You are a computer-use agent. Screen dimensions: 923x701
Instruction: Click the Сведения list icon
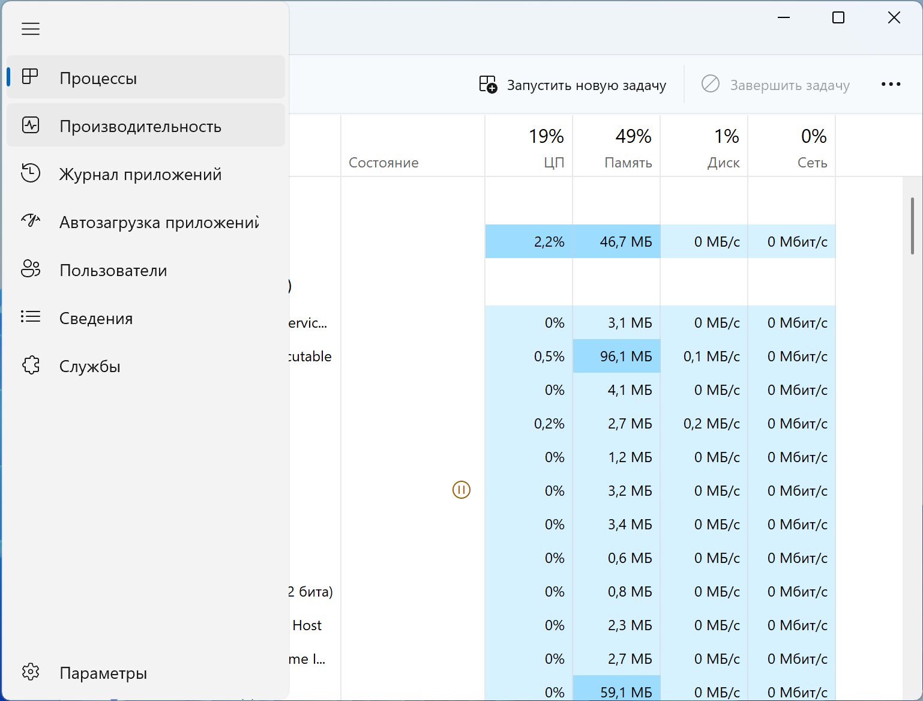pyautogui.click(x=30, y=317)
